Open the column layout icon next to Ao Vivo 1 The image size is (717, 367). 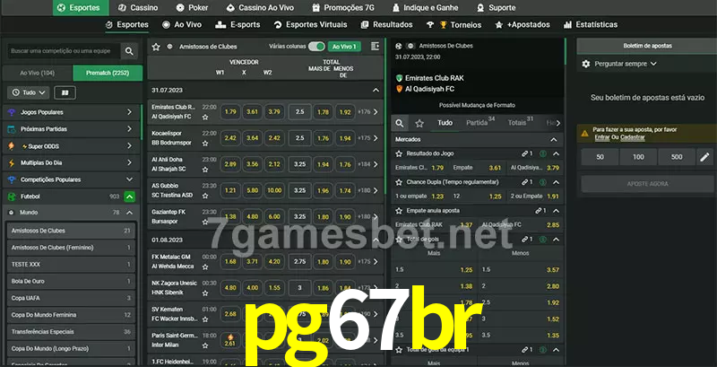tap(375, 47)
